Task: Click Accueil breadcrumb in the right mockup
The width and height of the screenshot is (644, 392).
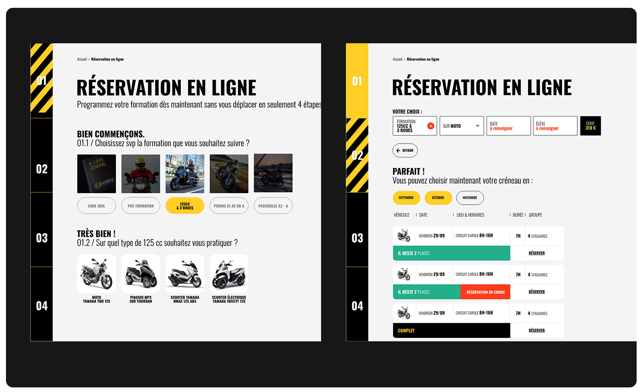Action: click(397, 59)
